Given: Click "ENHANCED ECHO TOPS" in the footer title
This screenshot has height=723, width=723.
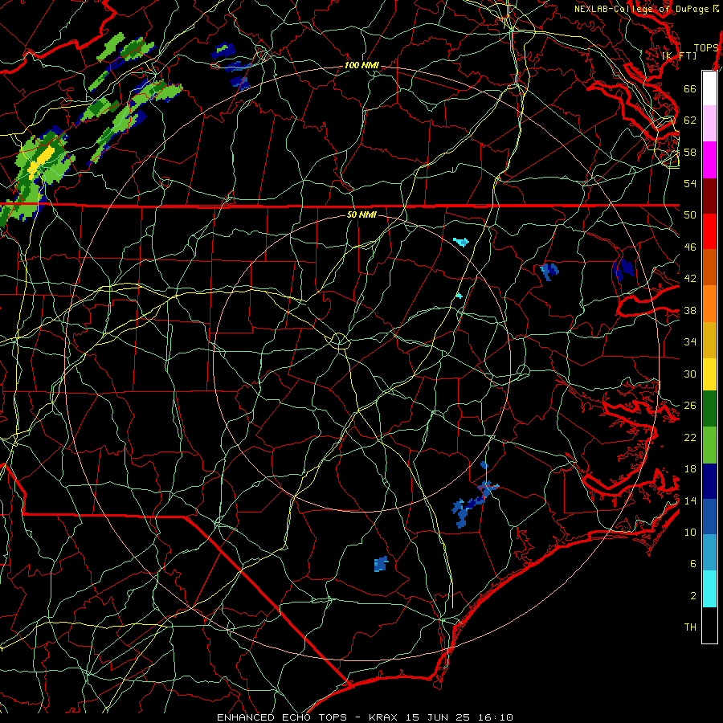Looking at the screenshot, I should point(281,717).
